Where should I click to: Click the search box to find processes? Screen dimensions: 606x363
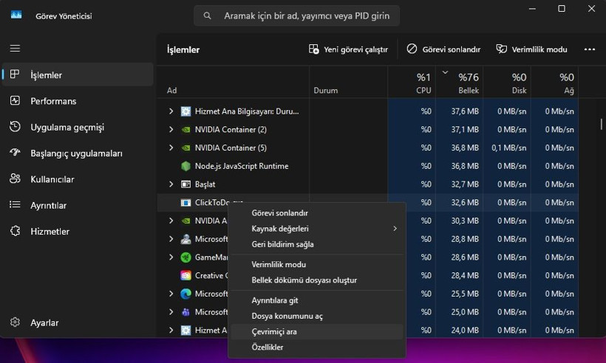297,15
